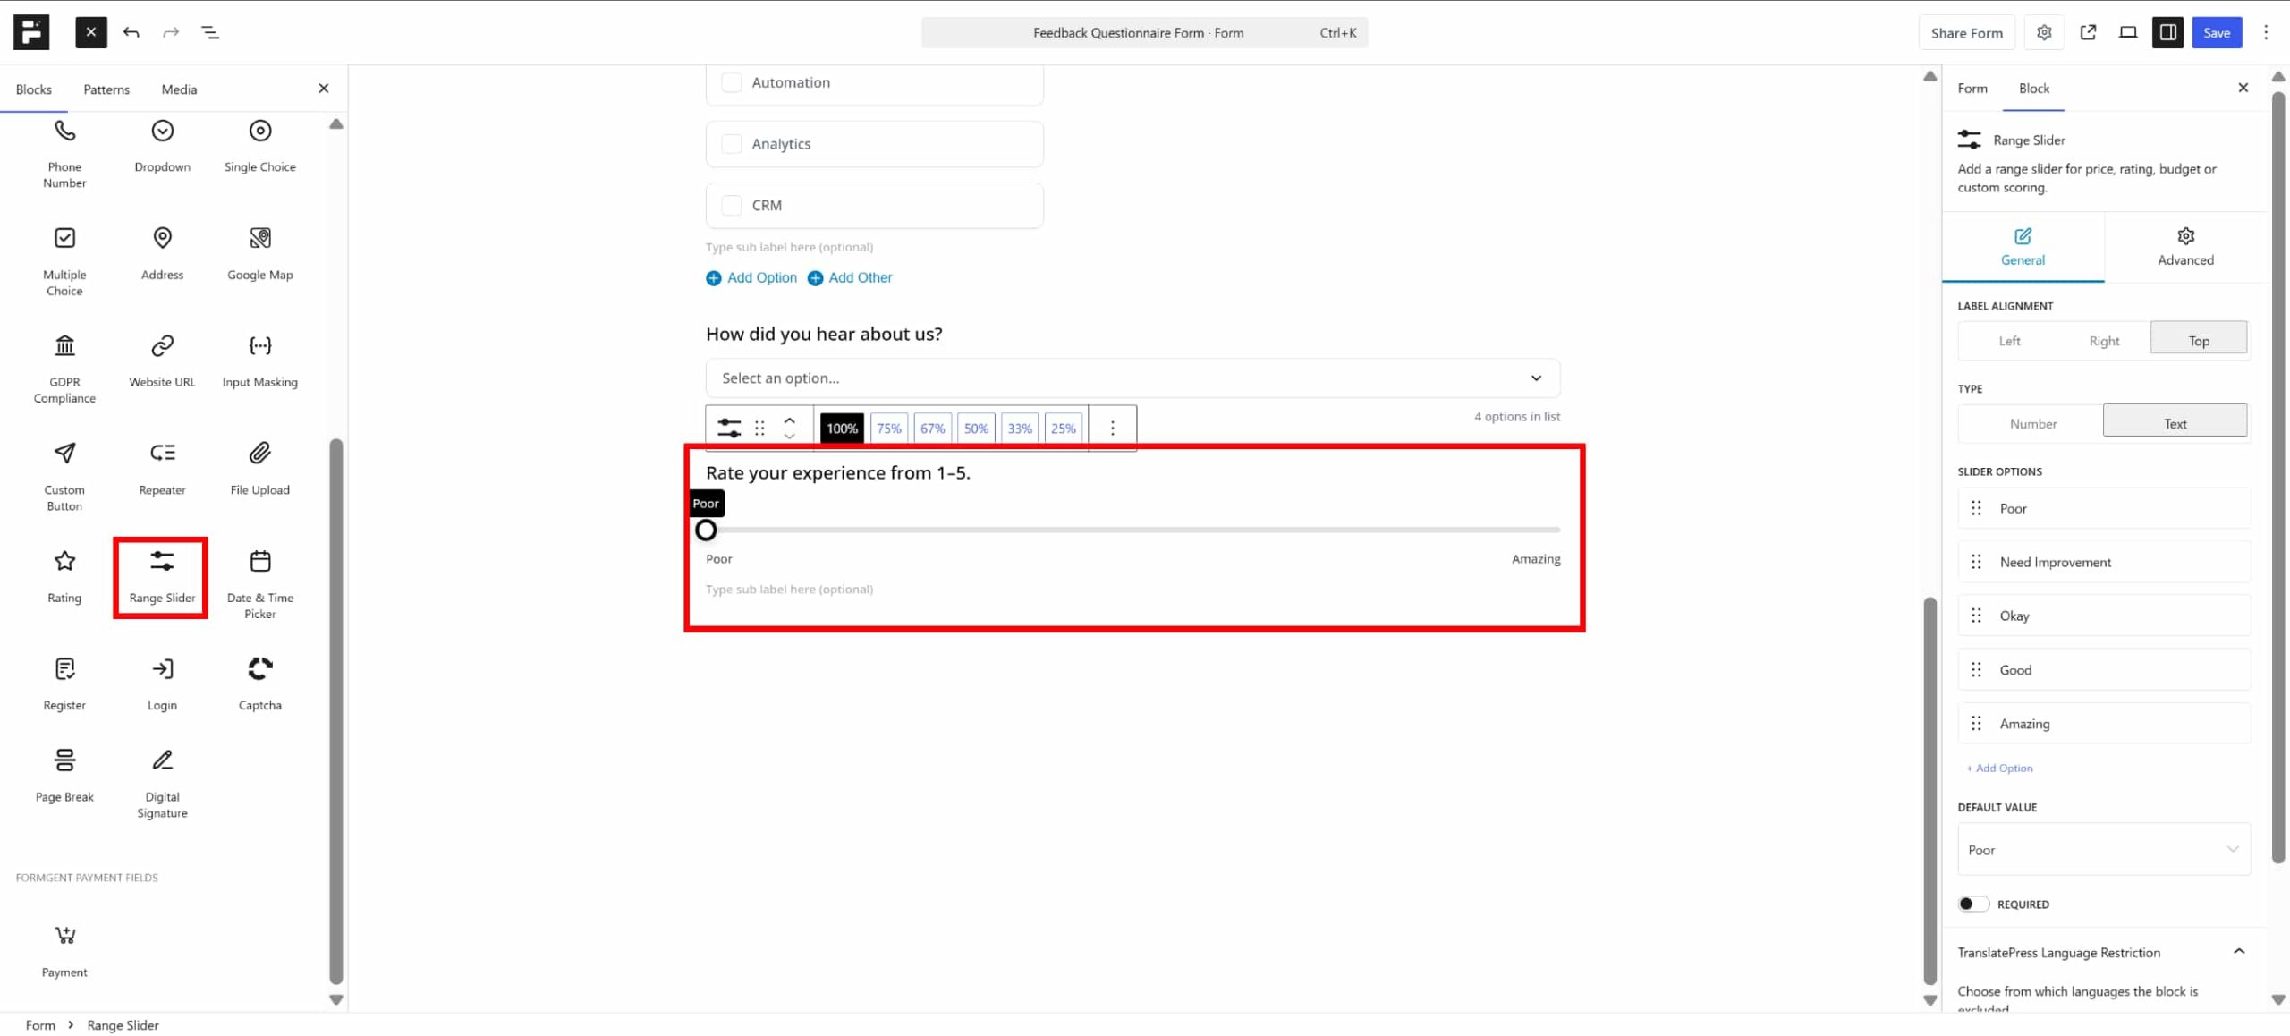
Task: Switch to the Media tab
Action: (x=179, y=89)
